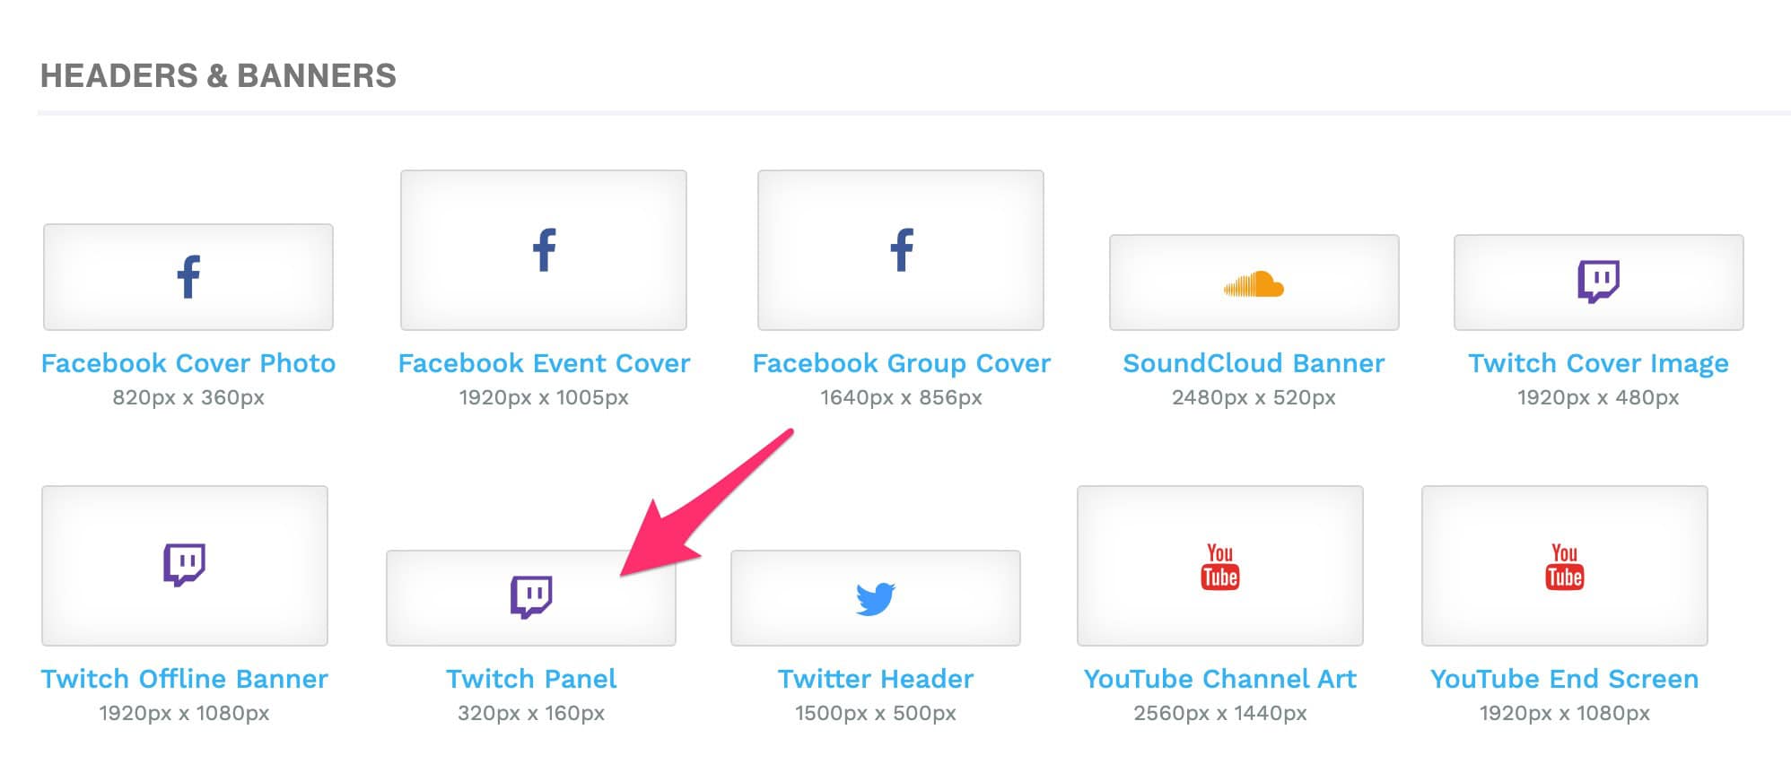1791x773 pixels.
Task: Choose the YouTube Channel Art link
Action: pyautogui.click(x=1219, y=679)
